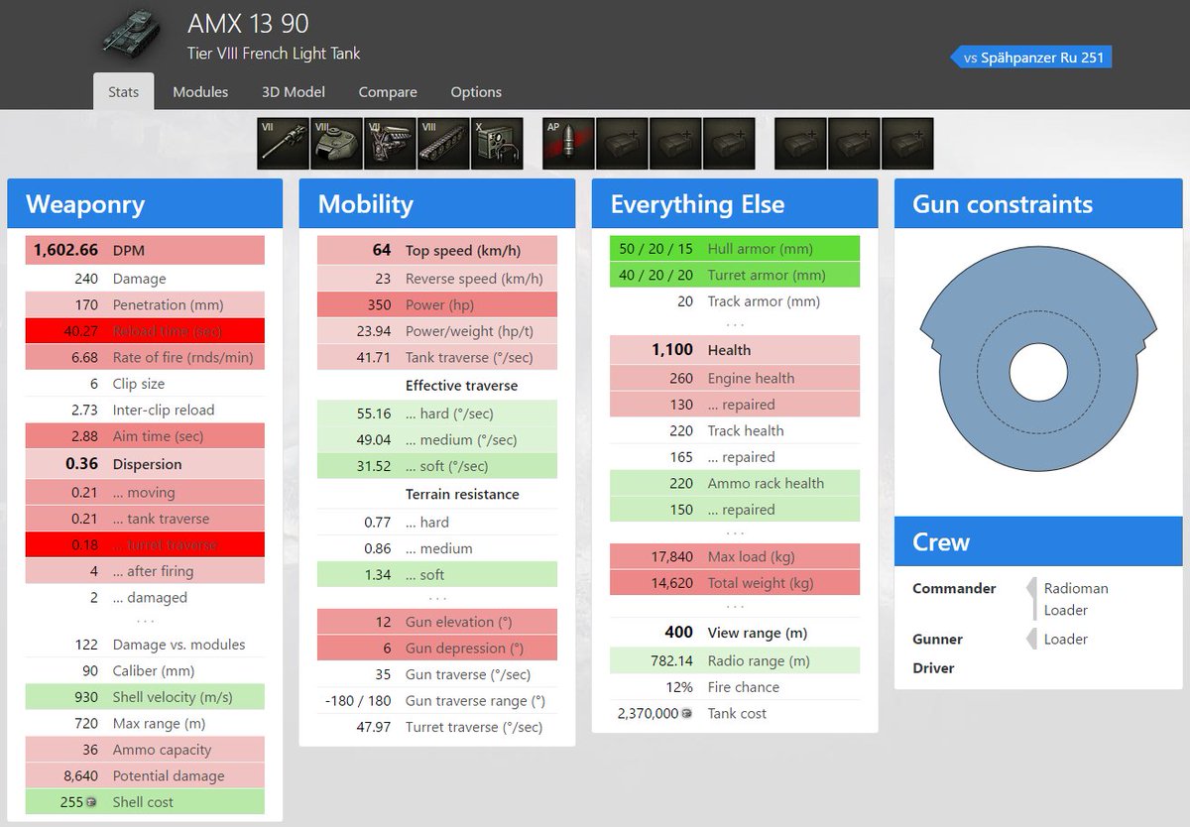Select the Turret traverse (°/sec) row

pos(437,727)
